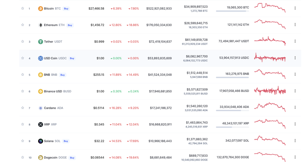Open the XRP name link
306x165 pixels.
50,124
